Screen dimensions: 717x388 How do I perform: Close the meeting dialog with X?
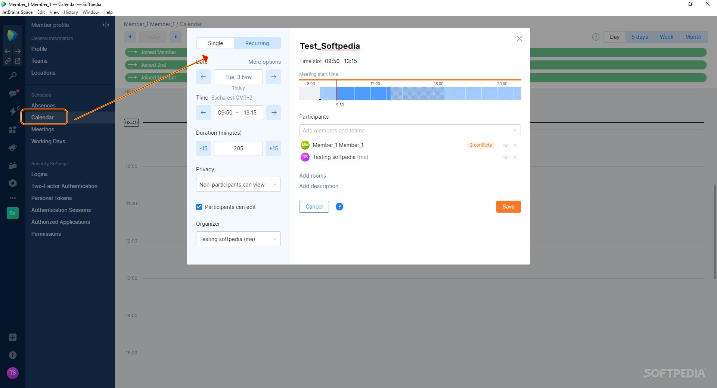click(x=519, y=39)
